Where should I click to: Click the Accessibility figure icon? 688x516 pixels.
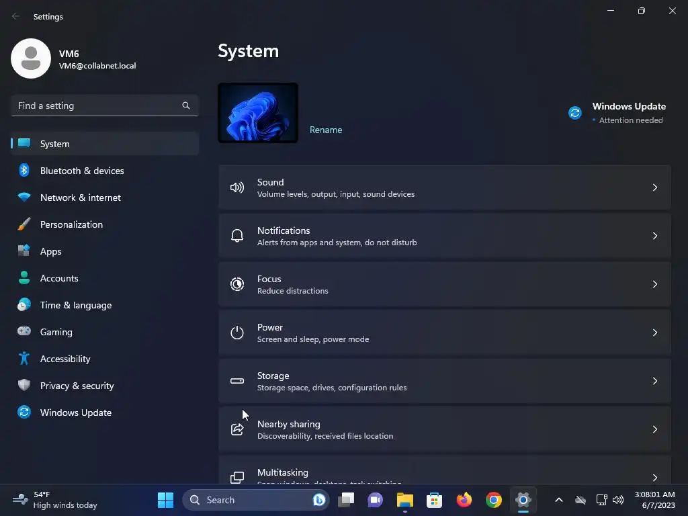(x=24, y=359)
